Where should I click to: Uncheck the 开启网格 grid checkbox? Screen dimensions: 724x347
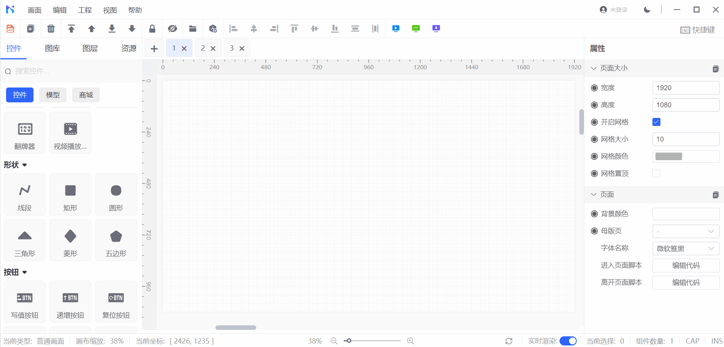(656, 122)
